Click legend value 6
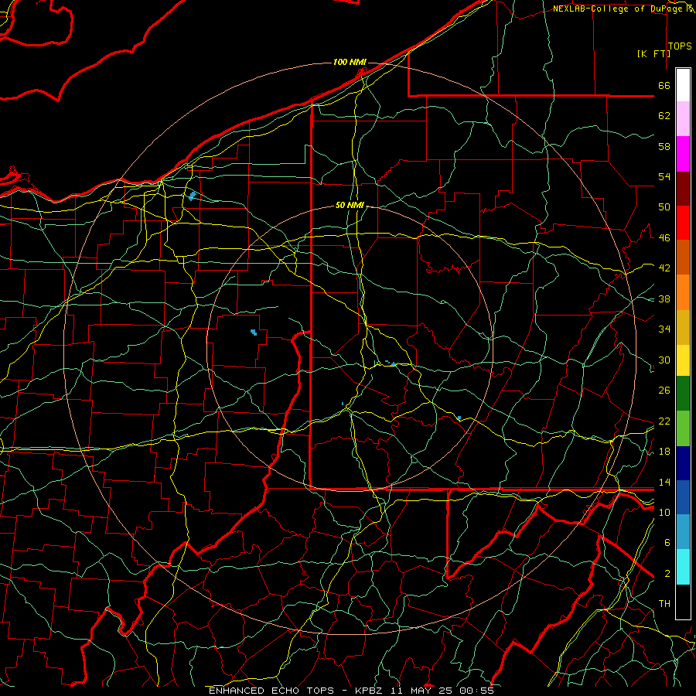Image resolution: width=696 pixels, height=696 pixels. point(667,542)
